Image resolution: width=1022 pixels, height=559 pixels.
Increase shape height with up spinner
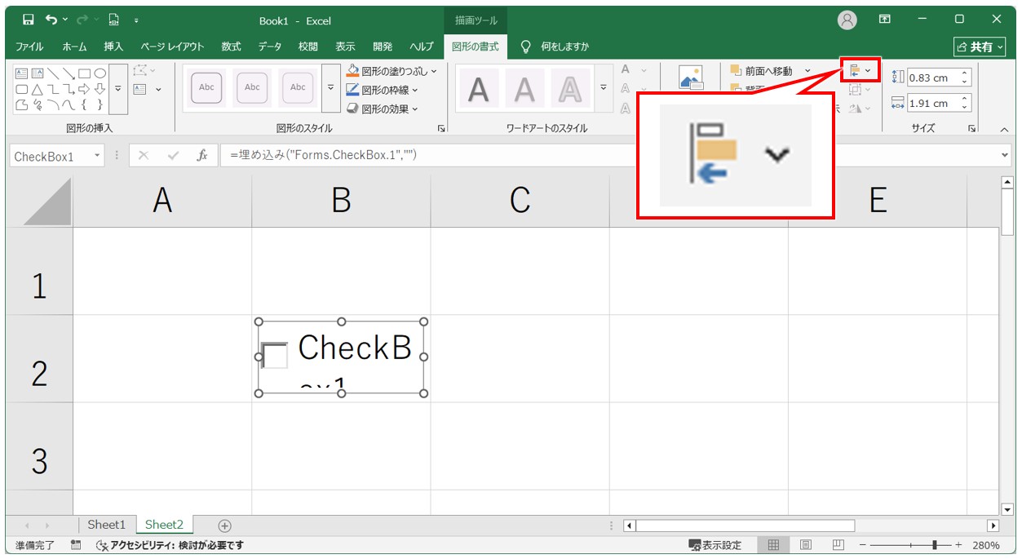(965, 74)
